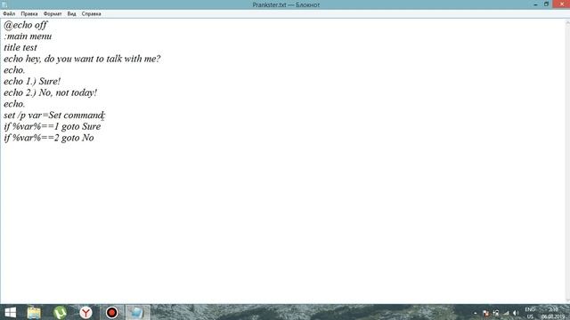Open the Формат menu

[53, 14]
